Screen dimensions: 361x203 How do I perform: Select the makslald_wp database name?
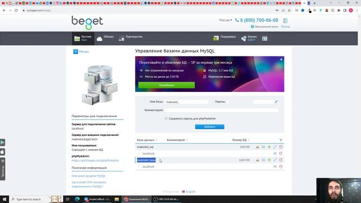point(145,147)
